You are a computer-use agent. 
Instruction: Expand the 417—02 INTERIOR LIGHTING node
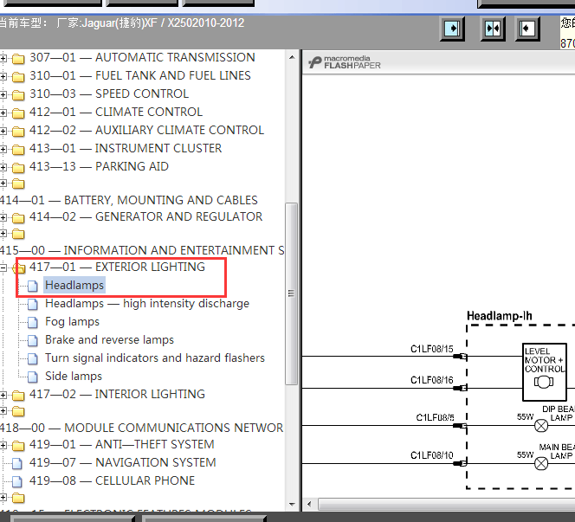coord(3,395)
